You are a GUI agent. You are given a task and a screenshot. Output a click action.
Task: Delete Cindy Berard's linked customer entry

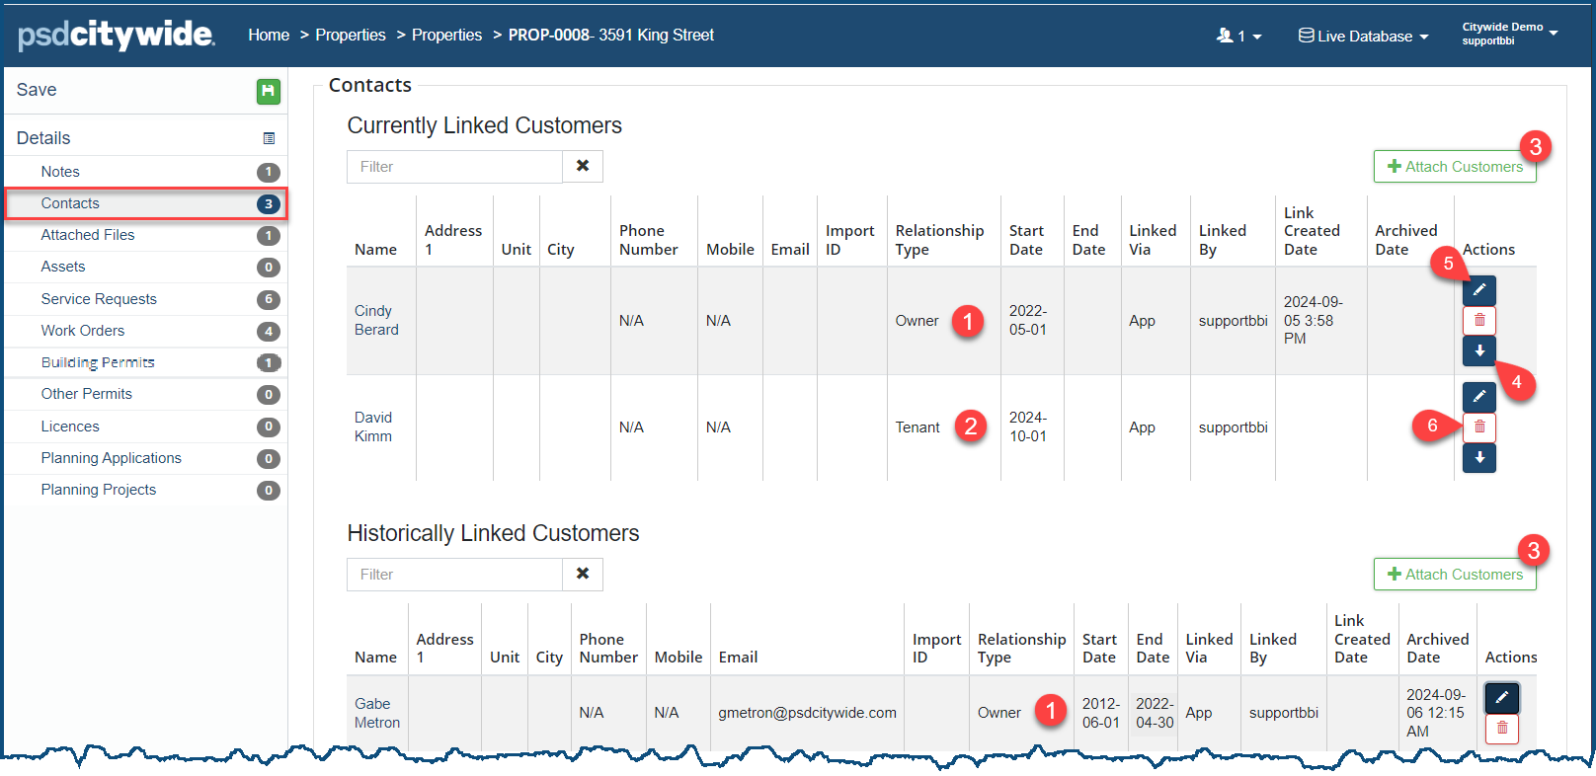coord(1478,320)
